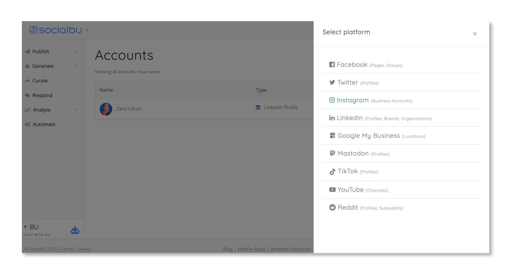Open the Terms footer link

point(67,249)
